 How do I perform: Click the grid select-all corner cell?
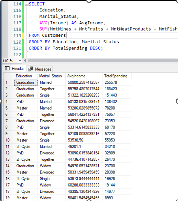(9, 76)
